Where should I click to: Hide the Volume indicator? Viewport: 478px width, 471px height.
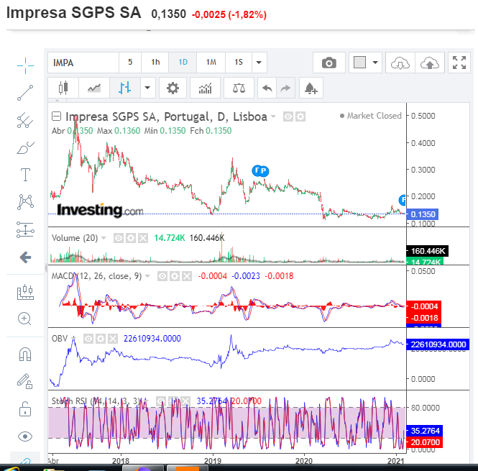click(x=119, y=237)
